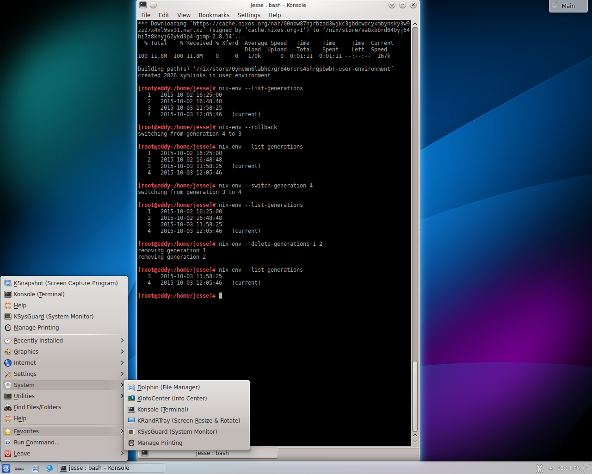Open the File menu in Konsole
Screen dimensions: 592x474
click(146, 15)
